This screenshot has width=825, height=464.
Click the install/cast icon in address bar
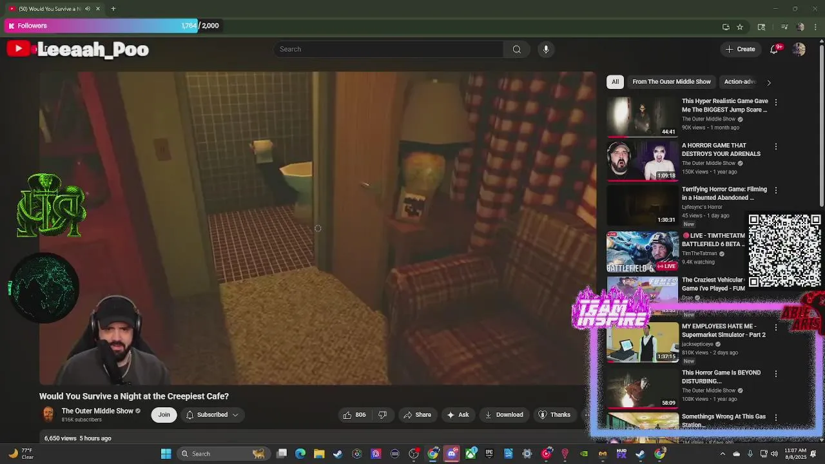point(726,26)
